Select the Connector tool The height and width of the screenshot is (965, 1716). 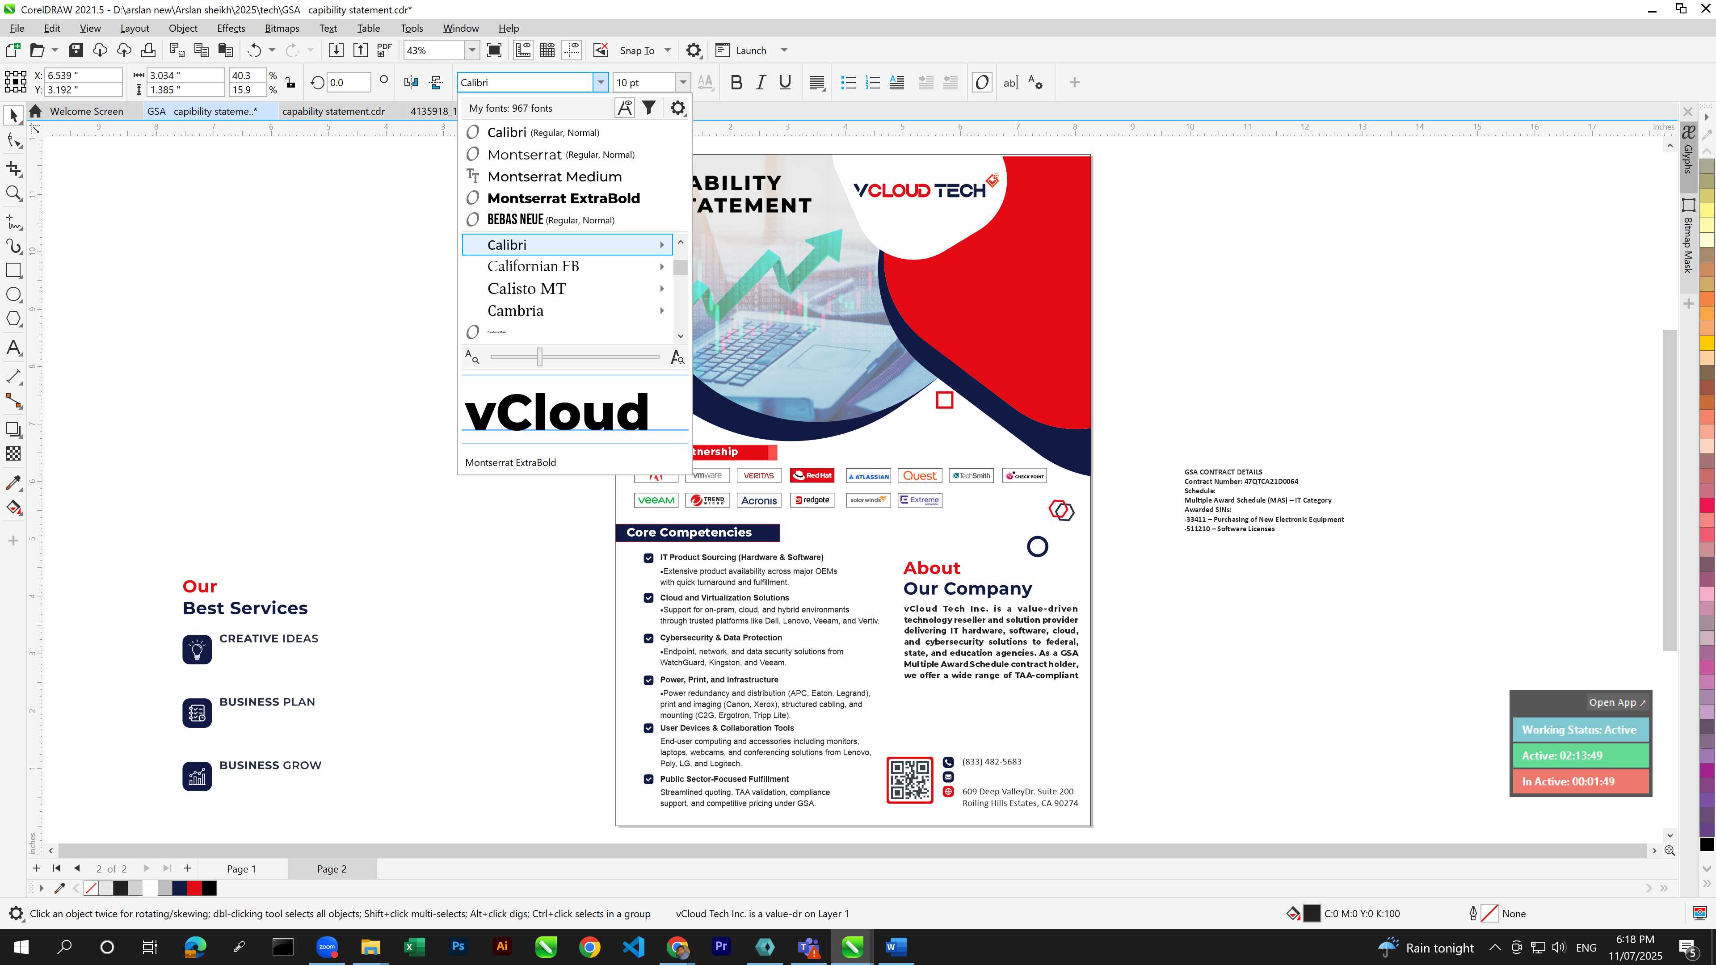pos(13,401)
